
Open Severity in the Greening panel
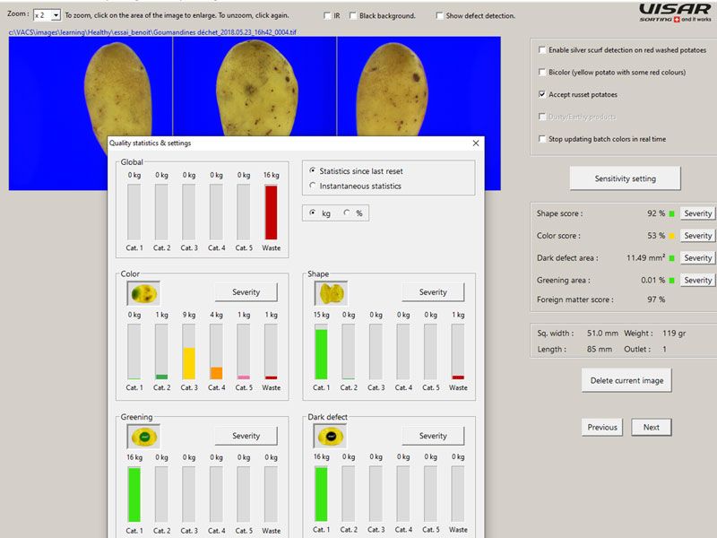click(x=246, y=436)
